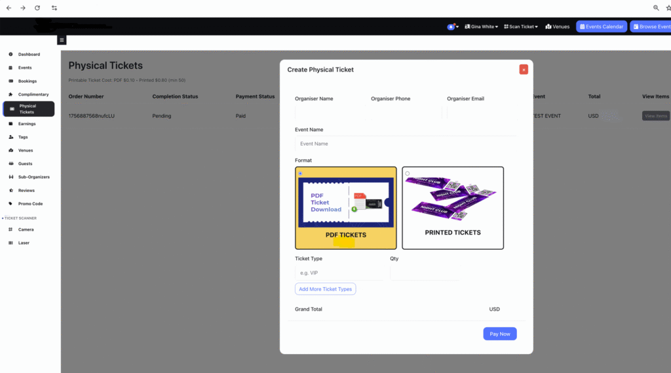671x373 pixels.
Task: Go to Promo Code in sidebar
Action: coord(30,204)
